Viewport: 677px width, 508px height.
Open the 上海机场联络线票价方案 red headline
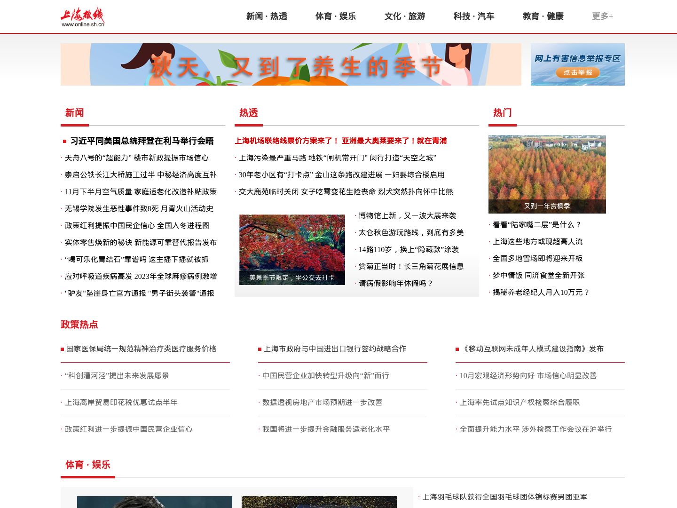tap(286, 141)
